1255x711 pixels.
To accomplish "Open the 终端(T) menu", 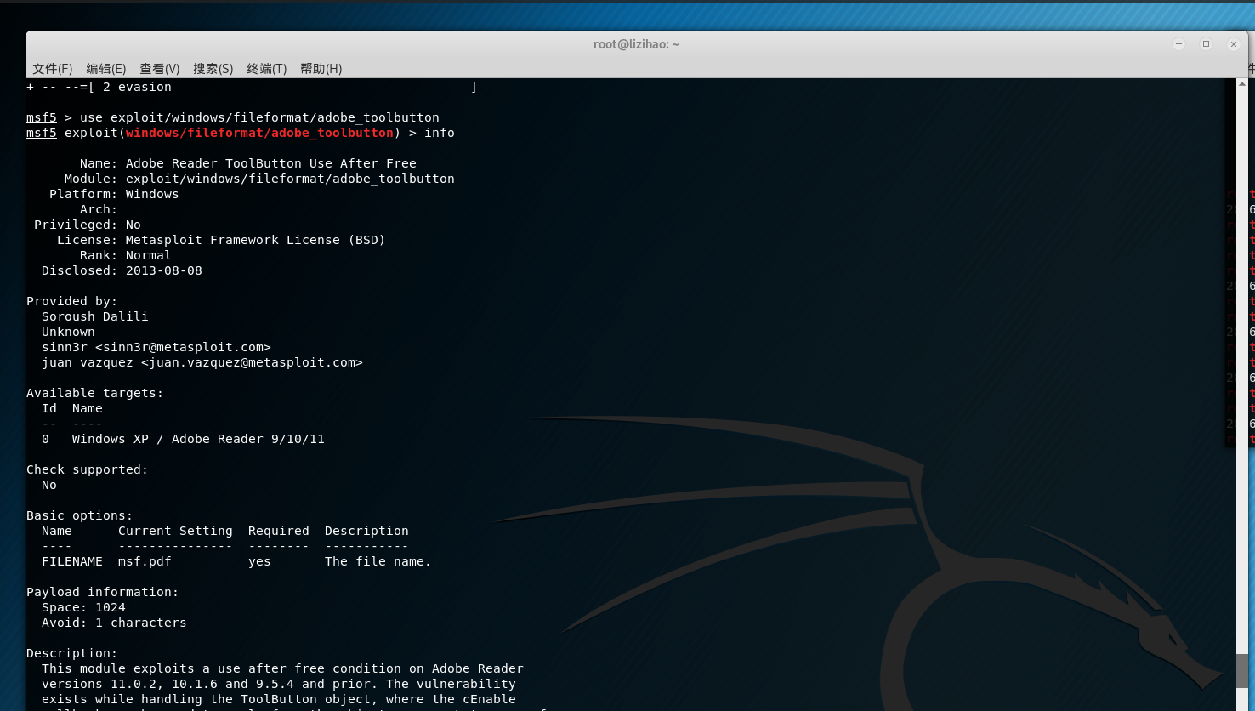I will (267, 69).
